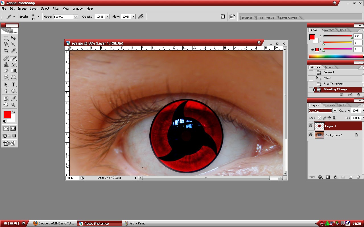Pick a color from the Color panel spectrum
Image resolution: width=364 pixels, height=227 pixels.
click(x=336, y=56)
